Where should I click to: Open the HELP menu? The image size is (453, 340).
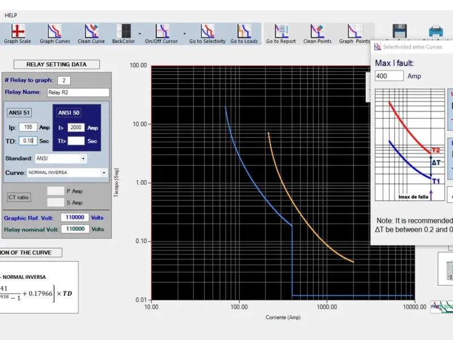[x=11, y=15]
